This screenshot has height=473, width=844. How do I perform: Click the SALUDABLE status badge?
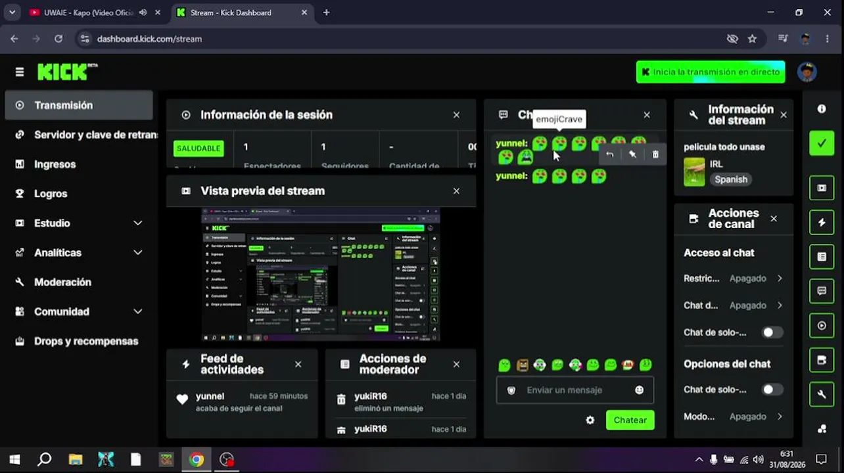tap(198, 148)
